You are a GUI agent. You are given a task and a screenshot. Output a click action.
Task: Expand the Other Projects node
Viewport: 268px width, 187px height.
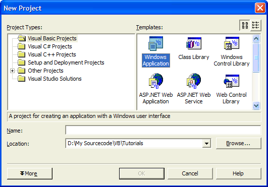[12, 71]
